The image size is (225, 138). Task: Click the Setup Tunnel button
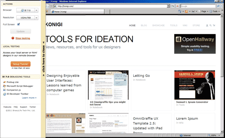pos(21,64)
